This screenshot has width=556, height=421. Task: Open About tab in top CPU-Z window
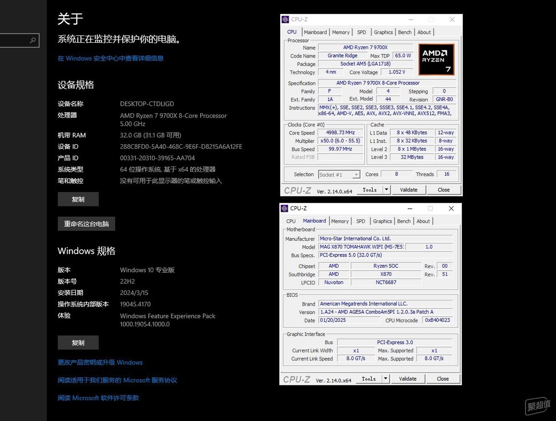(x=424, y=32)
